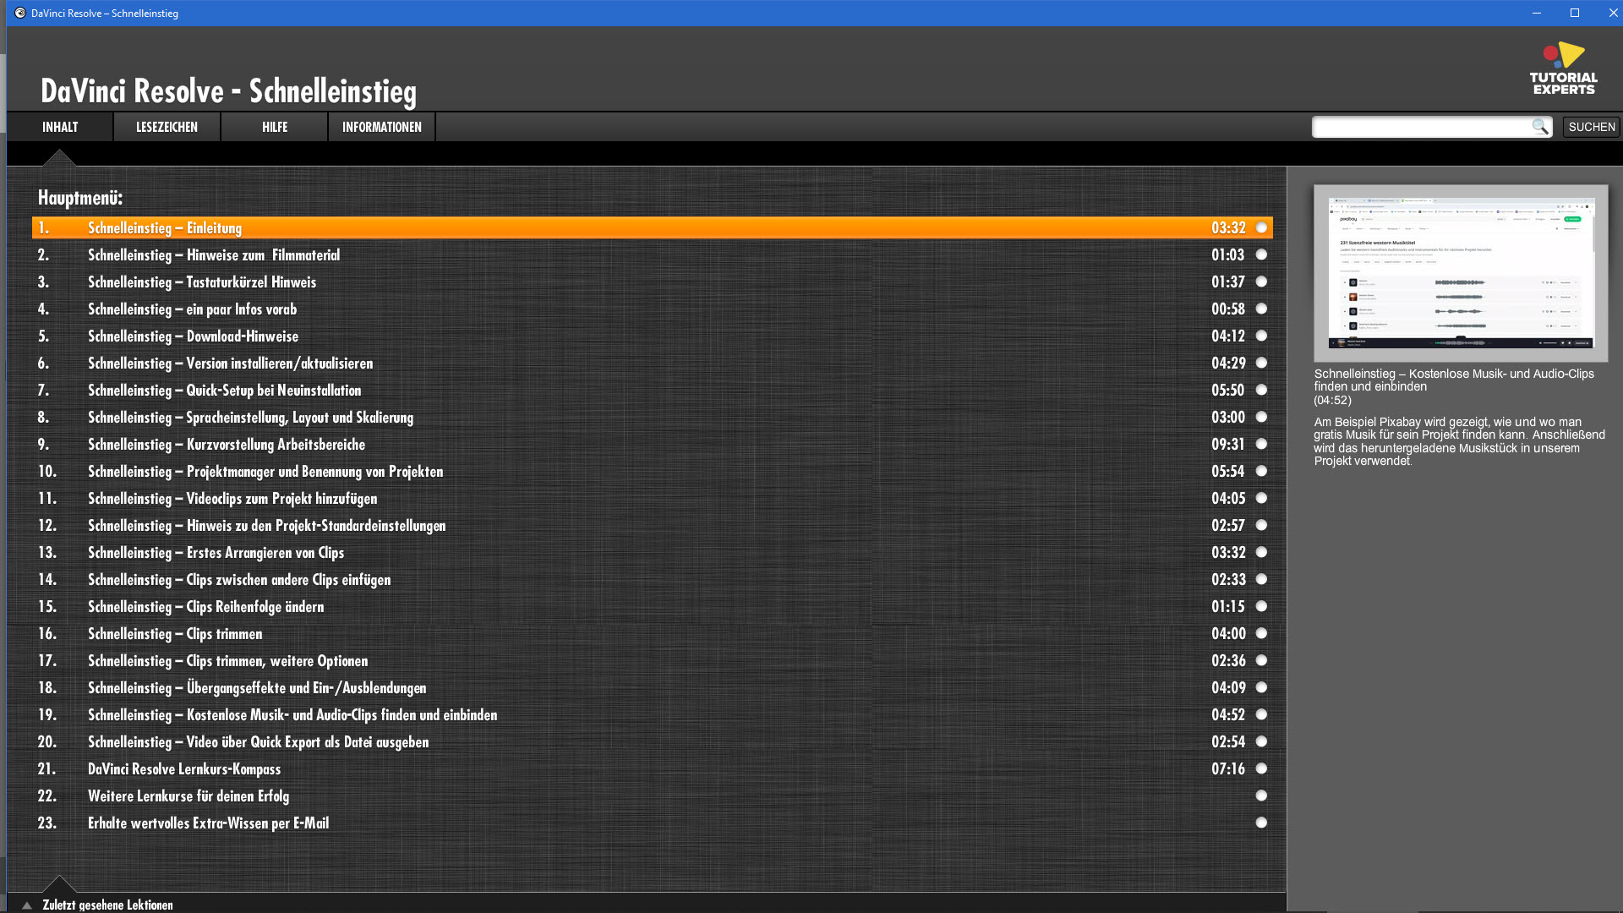Open lesson Erstes Arrangieren von Clips
This screenshot has width=1623, height=913.
(x=653, y=552)
